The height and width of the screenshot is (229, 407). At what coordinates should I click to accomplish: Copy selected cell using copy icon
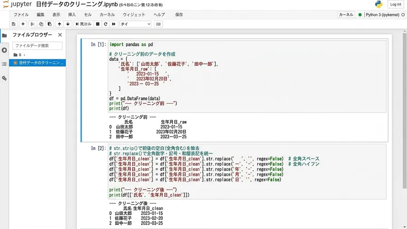pos(41,24)
